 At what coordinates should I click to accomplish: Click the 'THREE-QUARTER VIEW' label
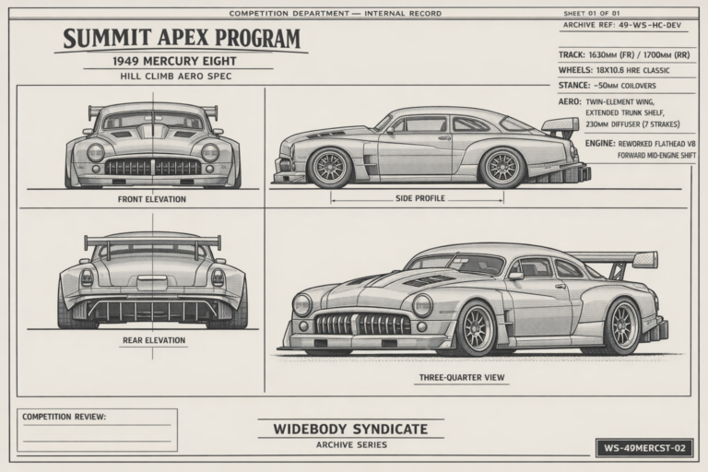pyautogui.click(x=462, y=378)
